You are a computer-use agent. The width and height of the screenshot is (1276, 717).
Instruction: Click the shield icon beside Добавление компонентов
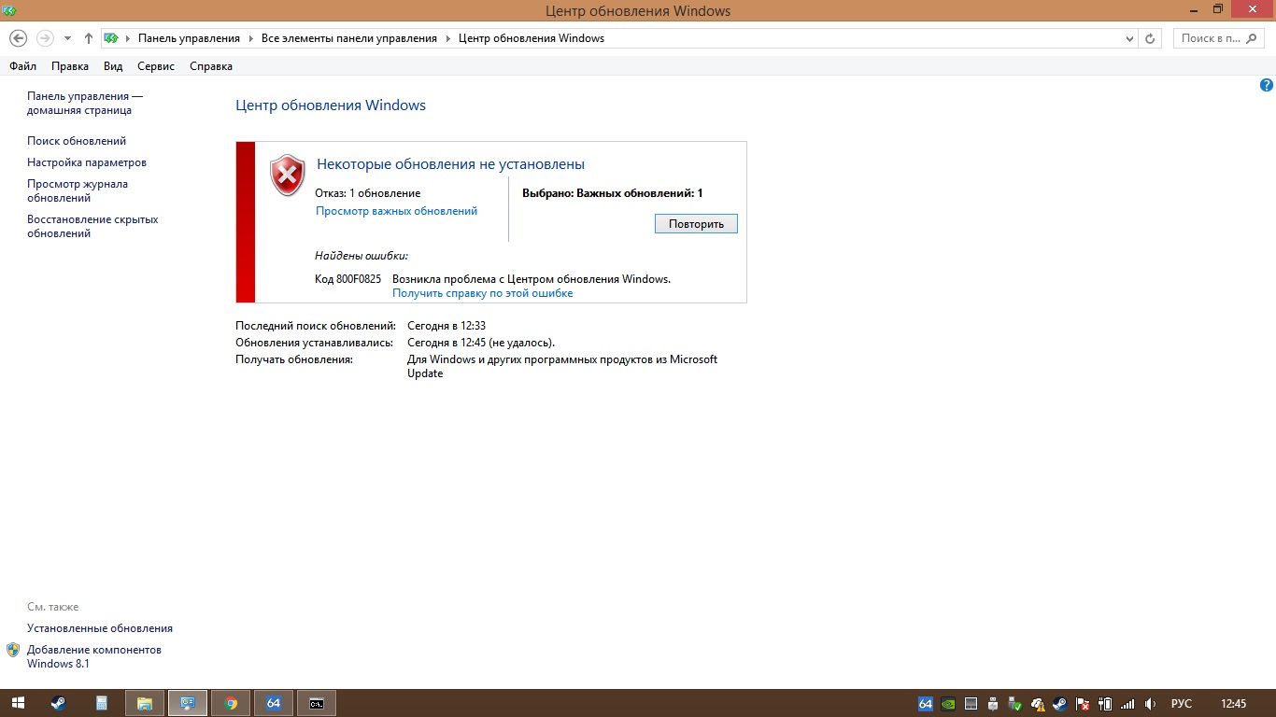[13, 650]
